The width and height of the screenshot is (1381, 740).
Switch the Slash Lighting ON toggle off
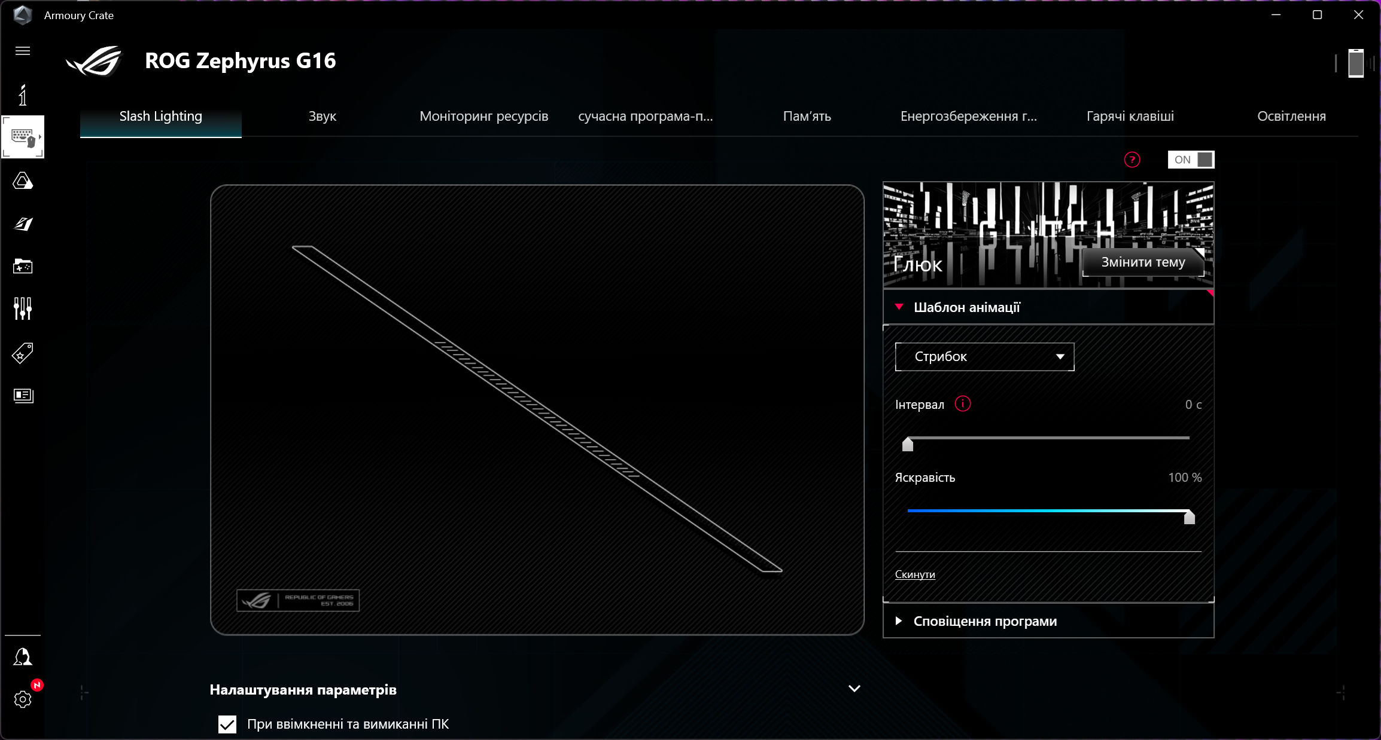(x=1190, y=160)
